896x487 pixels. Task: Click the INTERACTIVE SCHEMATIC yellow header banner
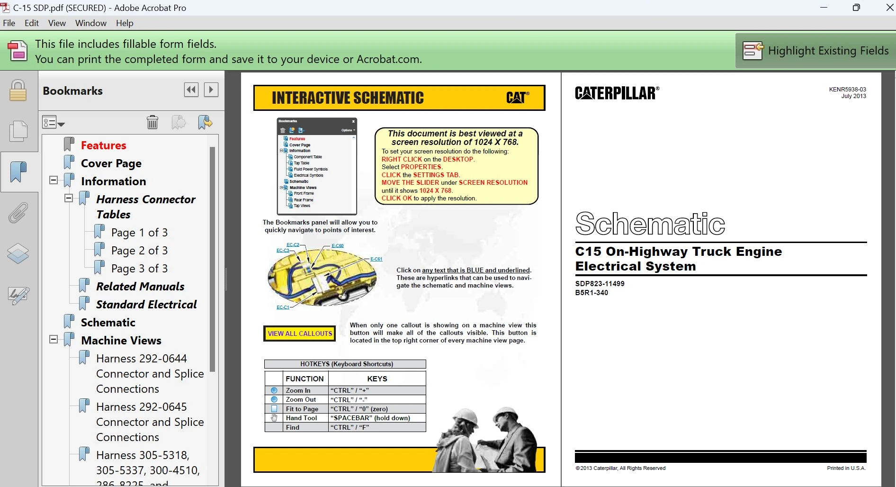point(399,98)
